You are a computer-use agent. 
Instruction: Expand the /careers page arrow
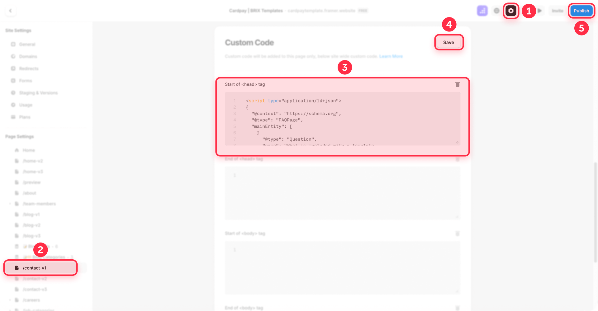pos(10,300)
